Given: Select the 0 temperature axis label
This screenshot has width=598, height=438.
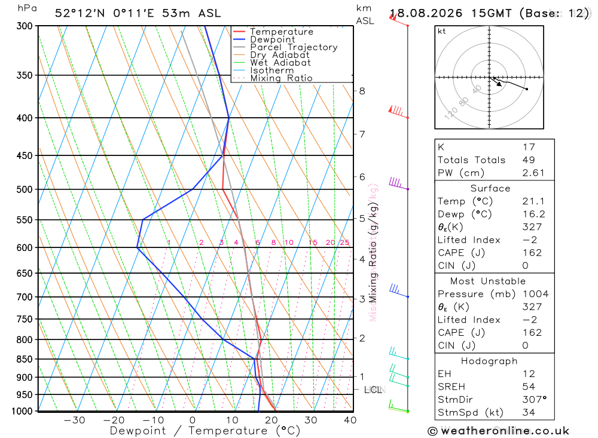Looking at the screenshot, I should 193,420.
